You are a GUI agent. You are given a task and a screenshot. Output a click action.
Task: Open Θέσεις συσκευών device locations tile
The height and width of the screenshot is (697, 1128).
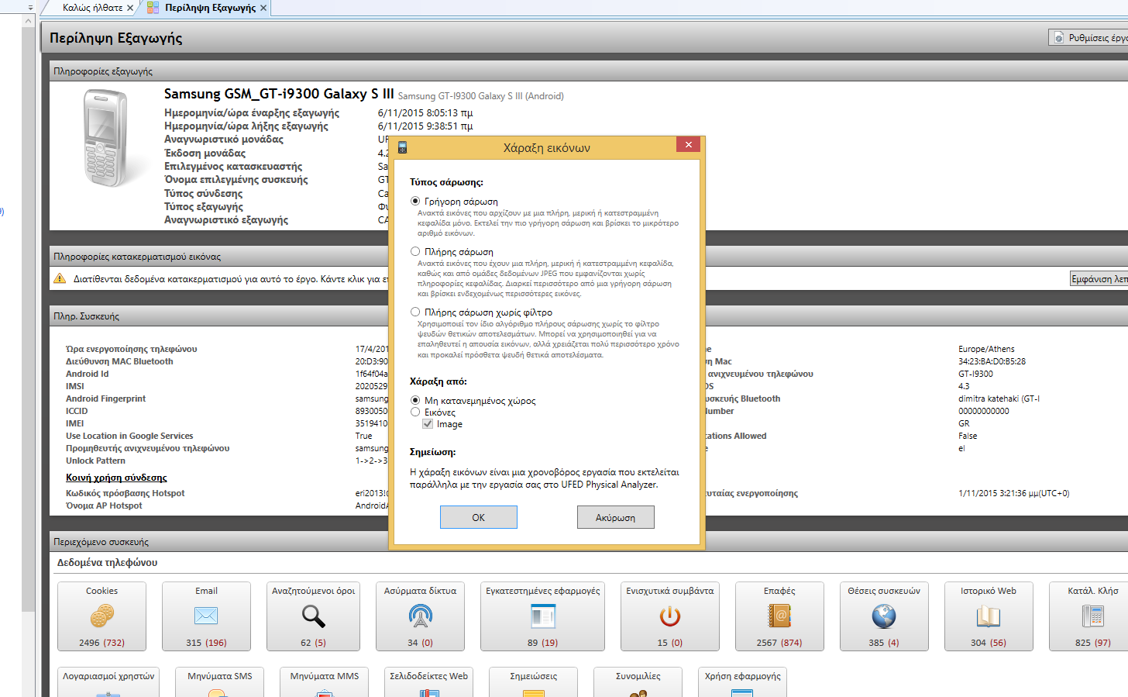coord(884,616)
